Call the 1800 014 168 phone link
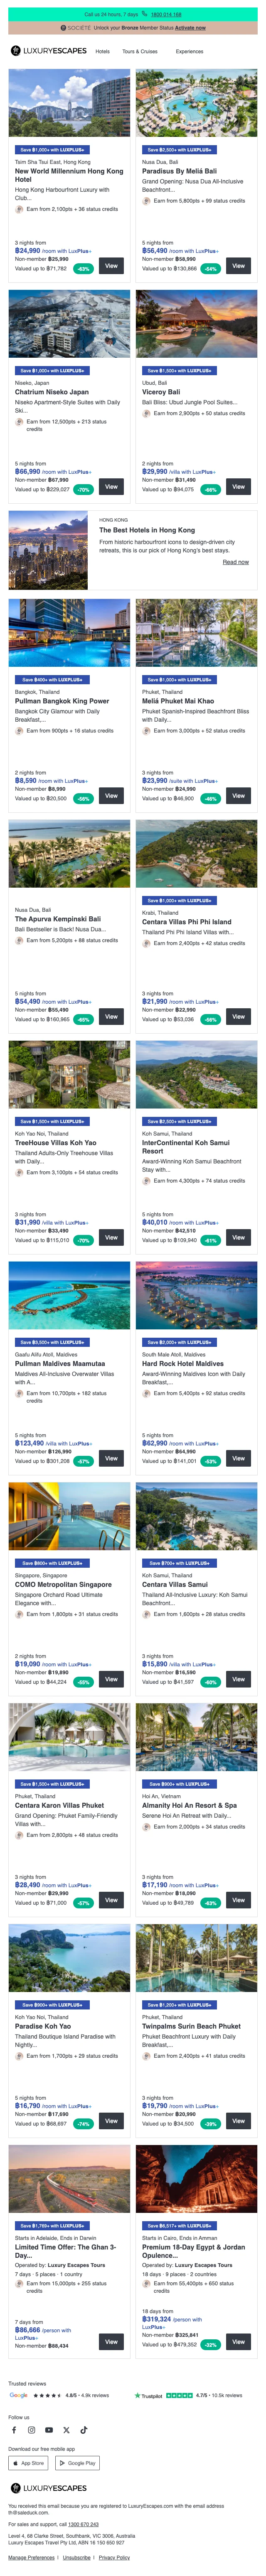Screen dimensions: 266x2576 pos(166,15)
